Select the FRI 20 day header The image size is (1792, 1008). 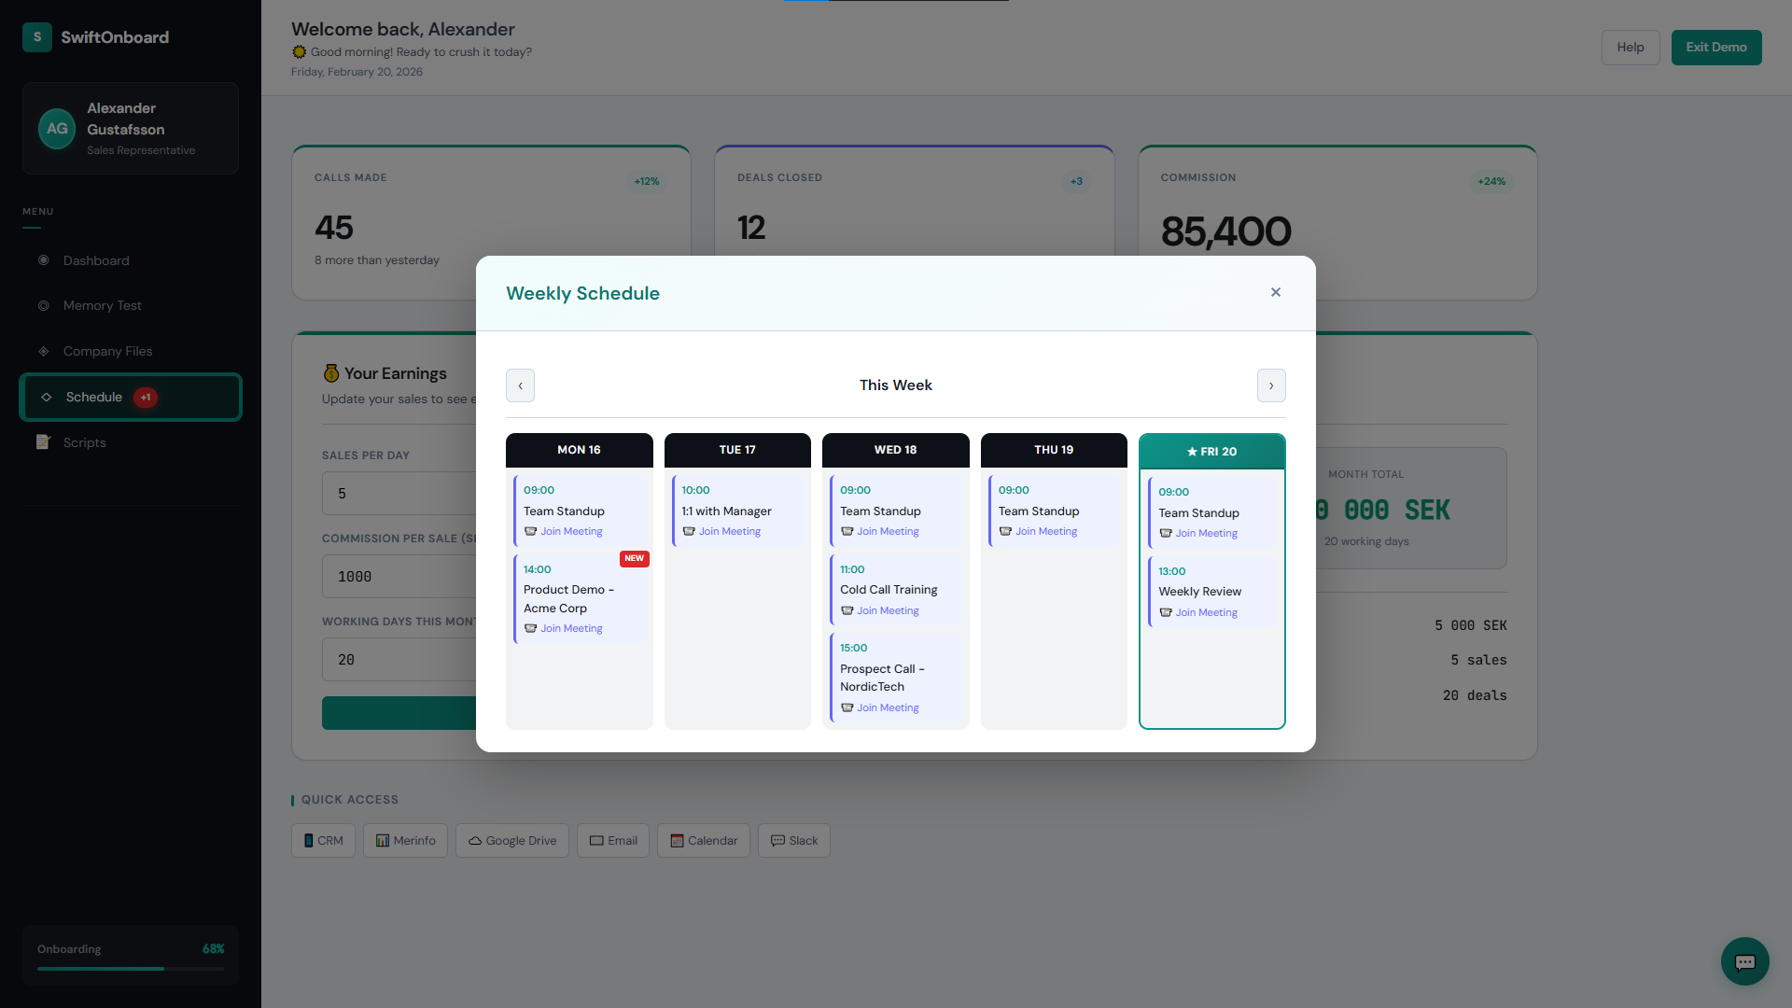(1211, 452)
